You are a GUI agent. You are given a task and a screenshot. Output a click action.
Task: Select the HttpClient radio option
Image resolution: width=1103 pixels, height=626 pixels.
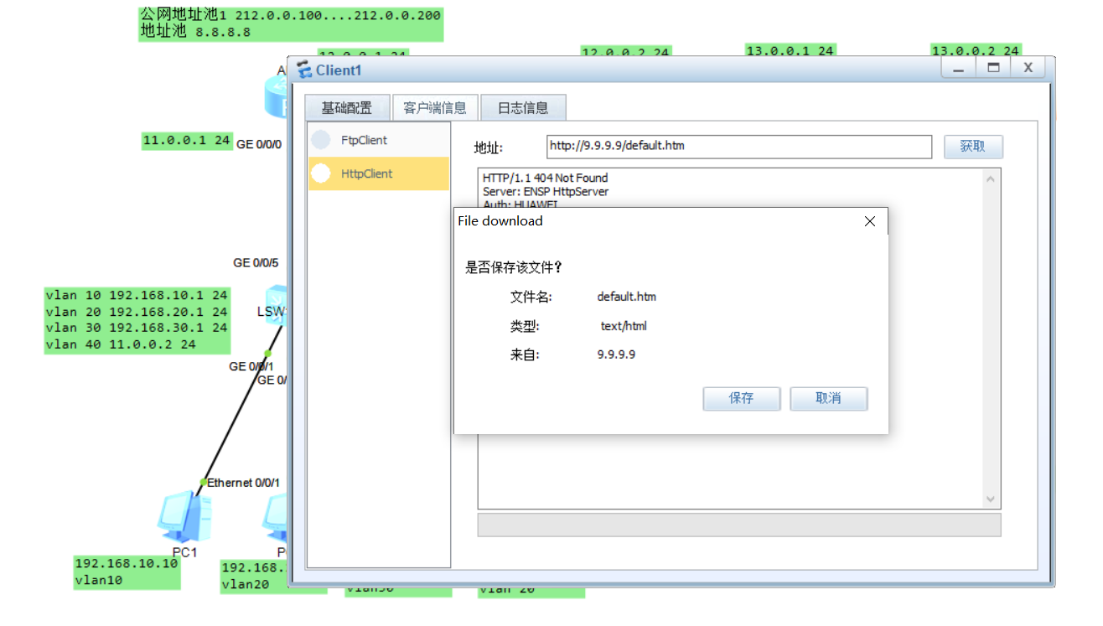321,173
